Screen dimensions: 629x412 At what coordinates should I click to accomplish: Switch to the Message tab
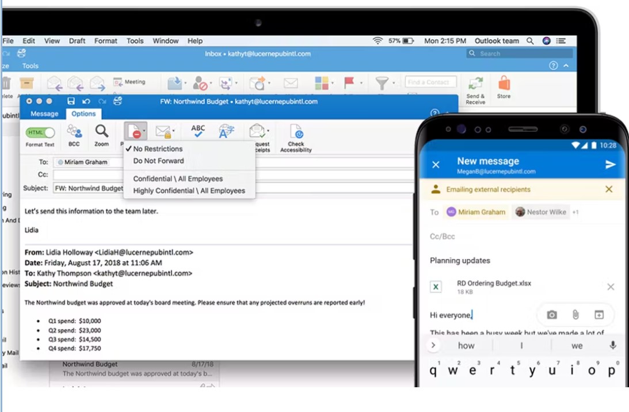point(43,113)
